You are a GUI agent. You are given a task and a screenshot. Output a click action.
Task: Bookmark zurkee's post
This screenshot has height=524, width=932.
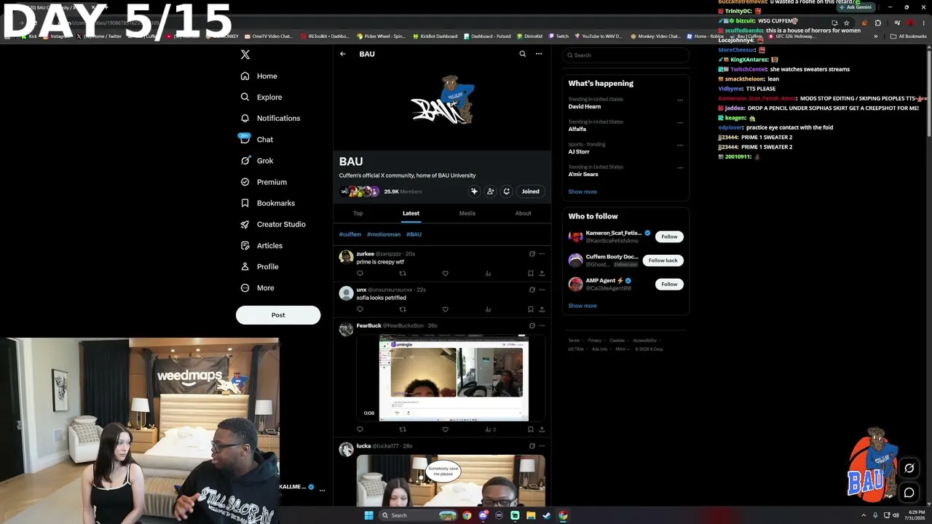point(530,274)
